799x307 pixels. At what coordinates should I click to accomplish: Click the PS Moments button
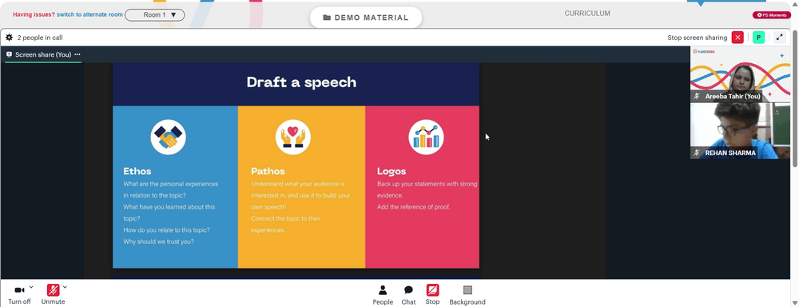(772, 15)
